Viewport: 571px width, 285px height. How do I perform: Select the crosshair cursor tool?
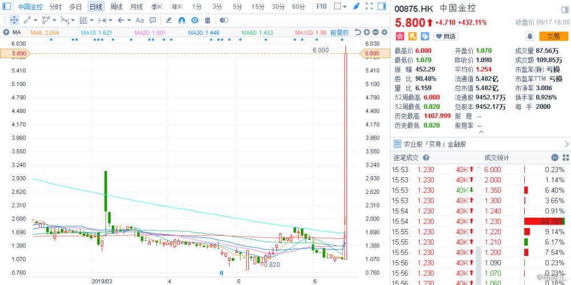coord(14,21)
